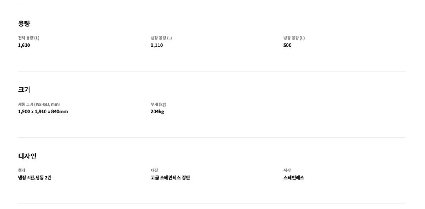Click the 1,110 refrigerator capacity value
Screen dimensions: 425x209
(157, 45)
